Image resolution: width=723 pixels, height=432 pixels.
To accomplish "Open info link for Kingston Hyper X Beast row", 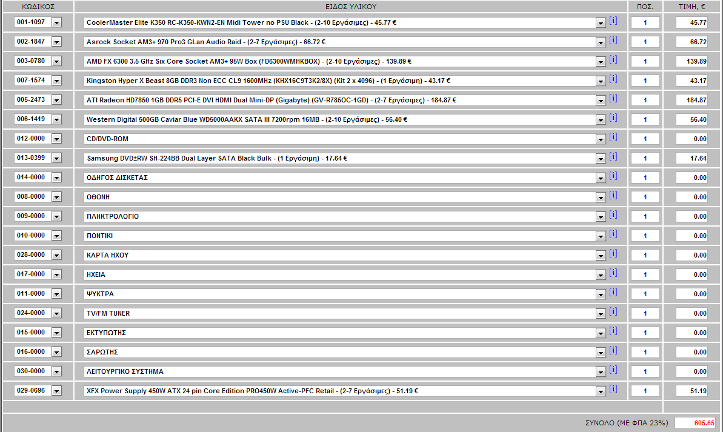I will click(x=613, y=79).
